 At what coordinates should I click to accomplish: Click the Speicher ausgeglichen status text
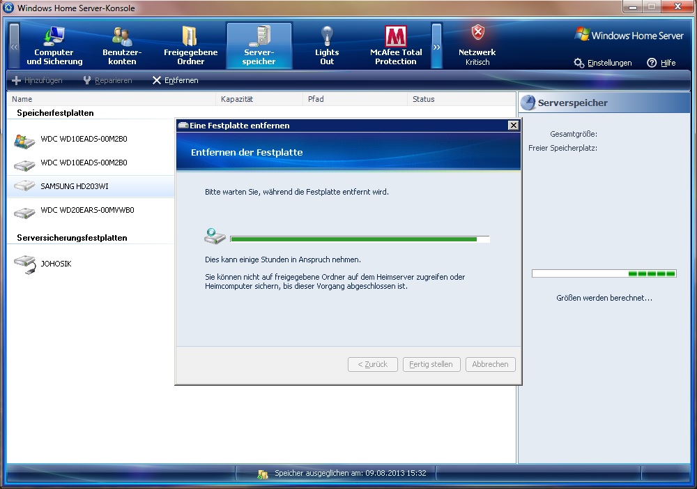(351, 473)
